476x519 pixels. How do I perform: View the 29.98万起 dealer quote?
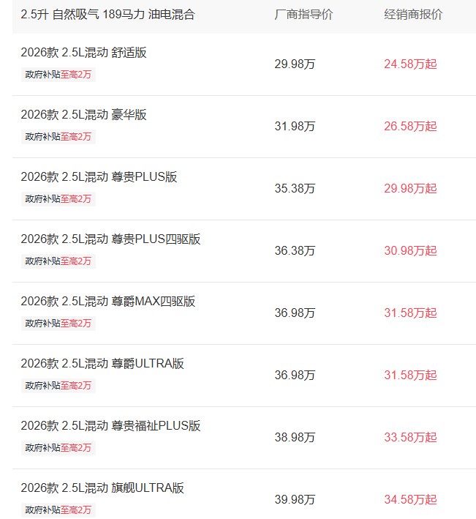pyautogui.click(x=410, y=189)
